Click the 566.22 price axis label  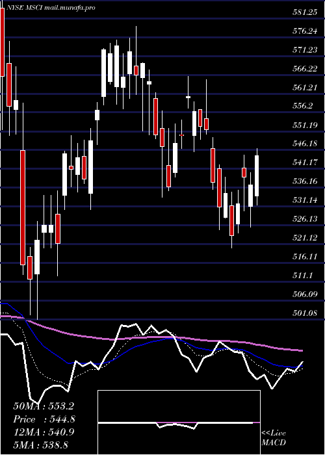305,69
